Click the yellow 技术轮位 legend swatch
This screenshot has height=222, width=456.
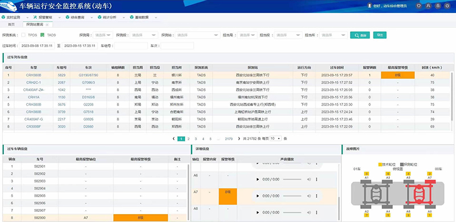click(x=380, y=164)
